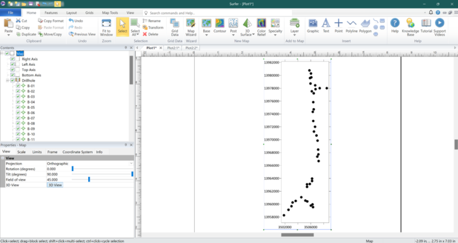Open the Help question-mark icon
The width and height of the screenshot is (458, 243).
click(395, 23)
